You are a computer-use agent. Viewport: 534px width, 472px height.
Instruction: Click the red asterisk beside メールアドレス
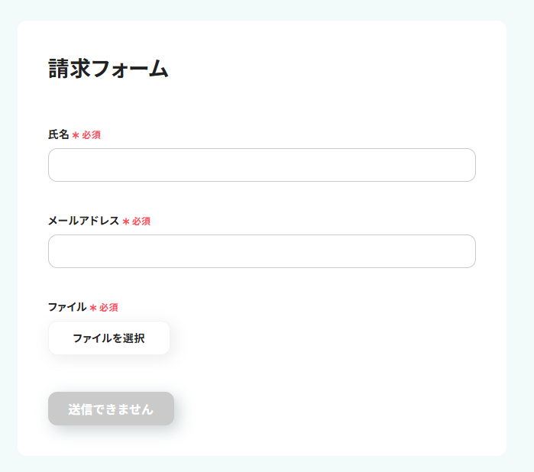126,221
